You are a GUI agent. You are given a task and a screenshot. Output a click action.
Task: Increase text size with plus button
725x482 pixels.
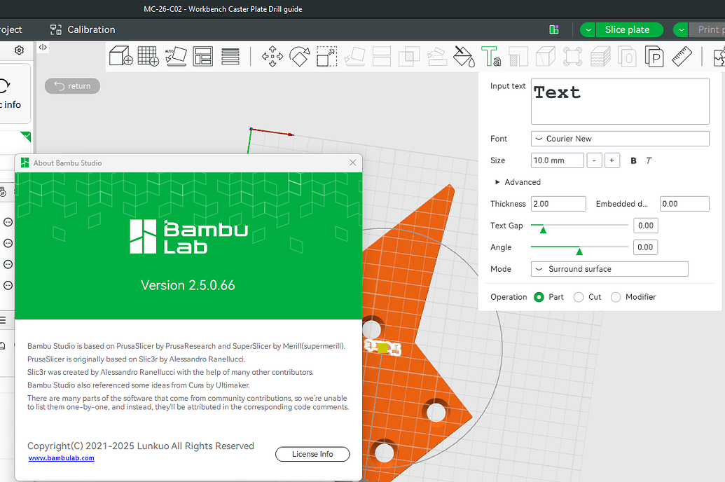pyautogui.click(x=612, y=160)
